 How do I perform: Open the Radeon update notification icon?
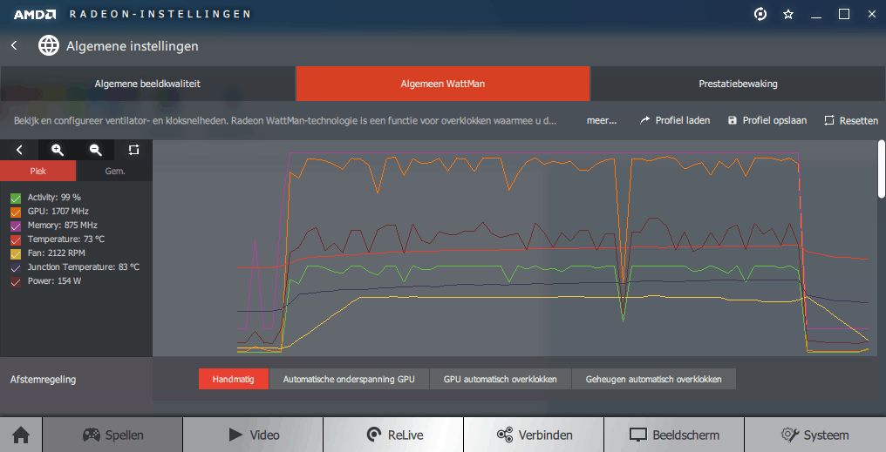760,14
